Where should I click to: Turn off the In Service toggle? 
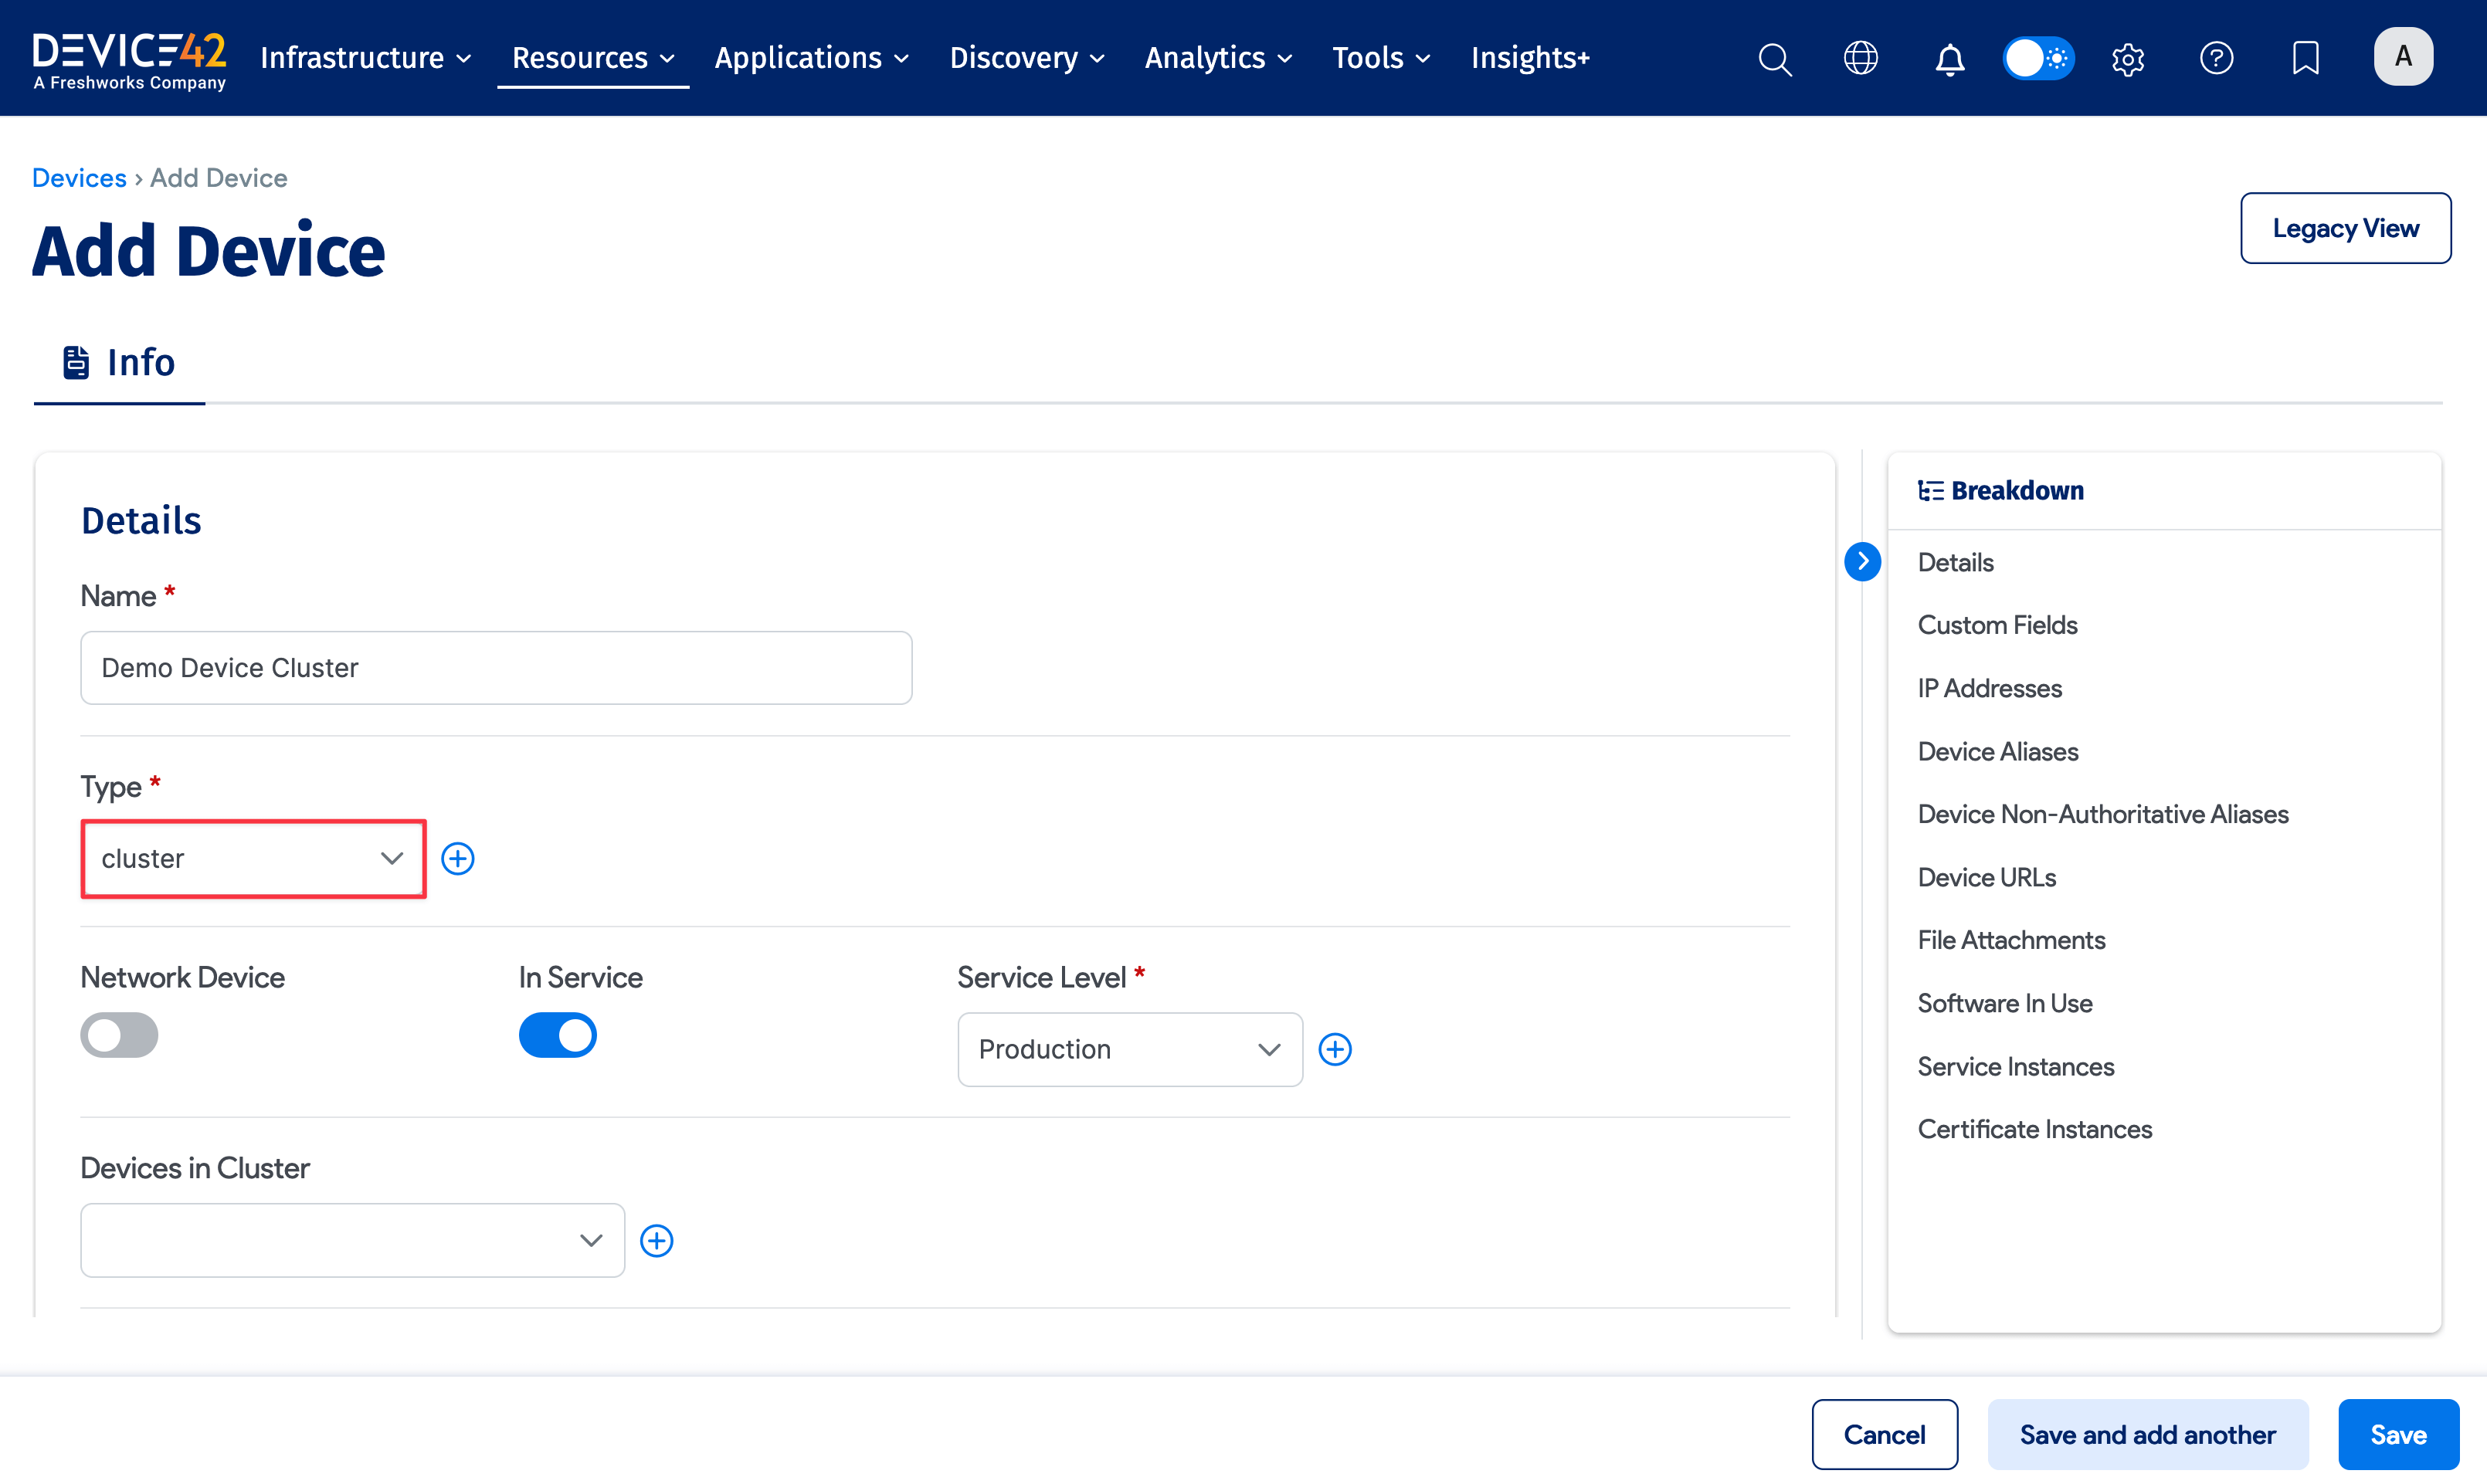[557, 1035]
